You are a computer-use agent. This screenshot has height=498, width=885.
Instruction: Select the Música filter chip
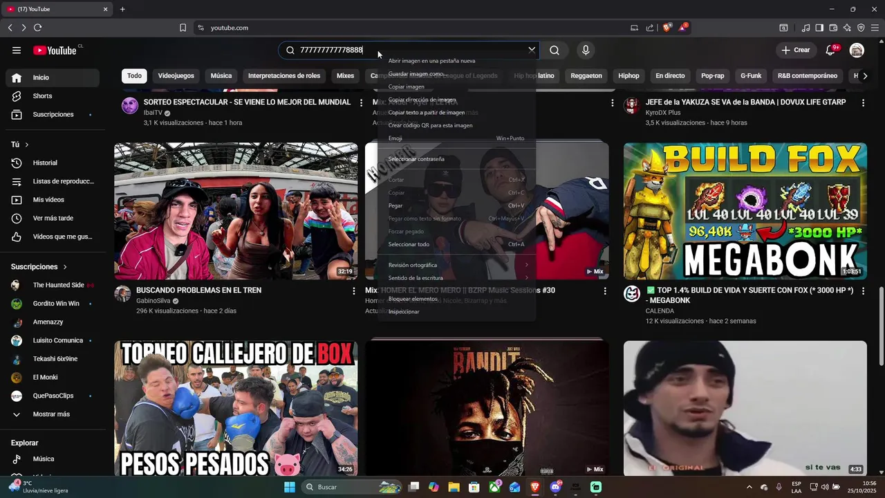click(x=221, y=75)
